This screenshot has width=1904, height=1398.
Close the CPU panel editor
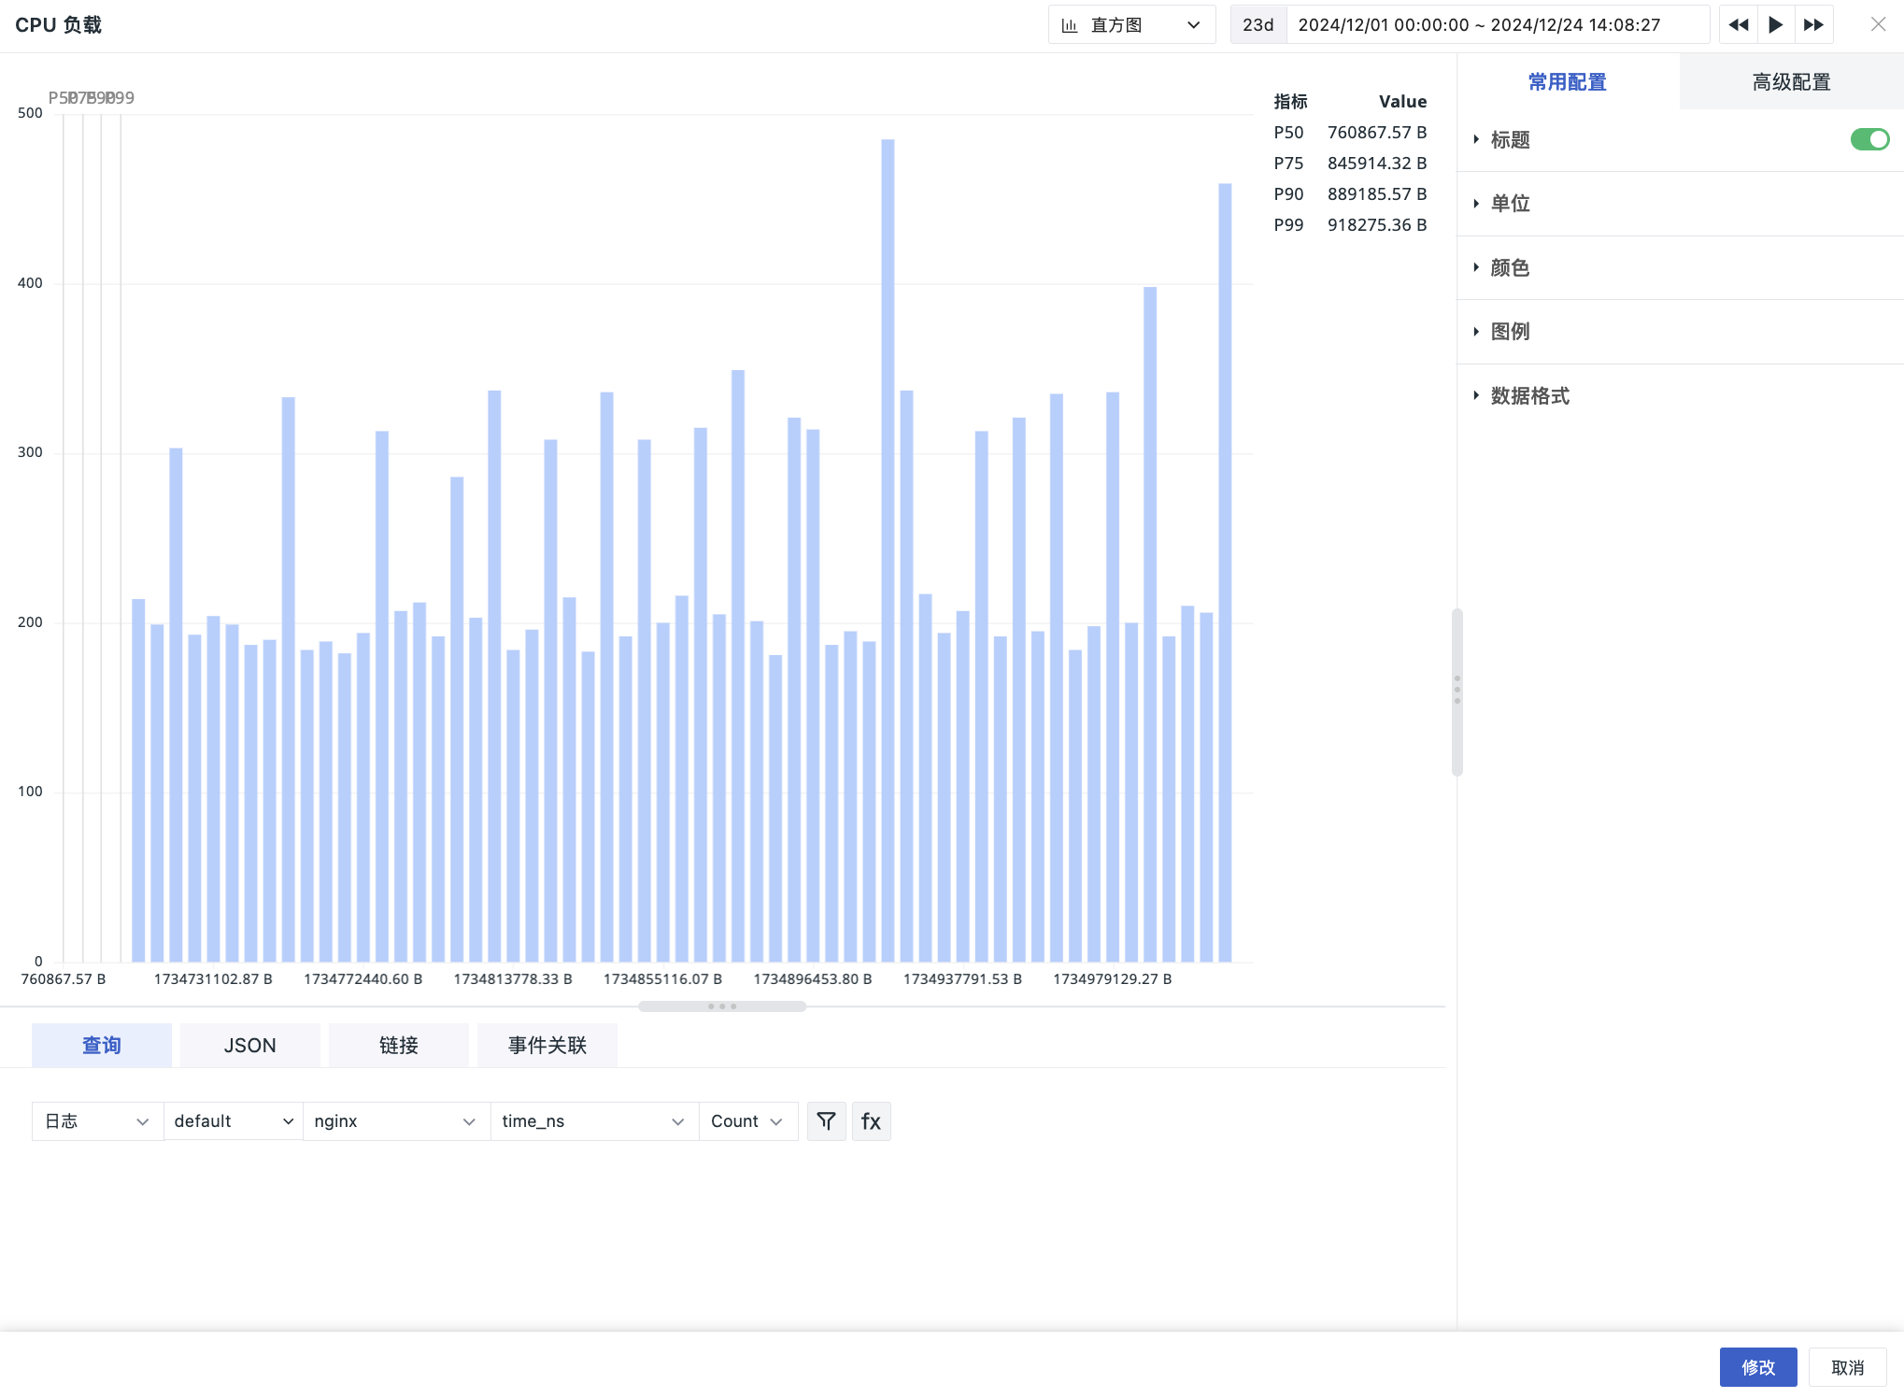tap(1878, 24)
